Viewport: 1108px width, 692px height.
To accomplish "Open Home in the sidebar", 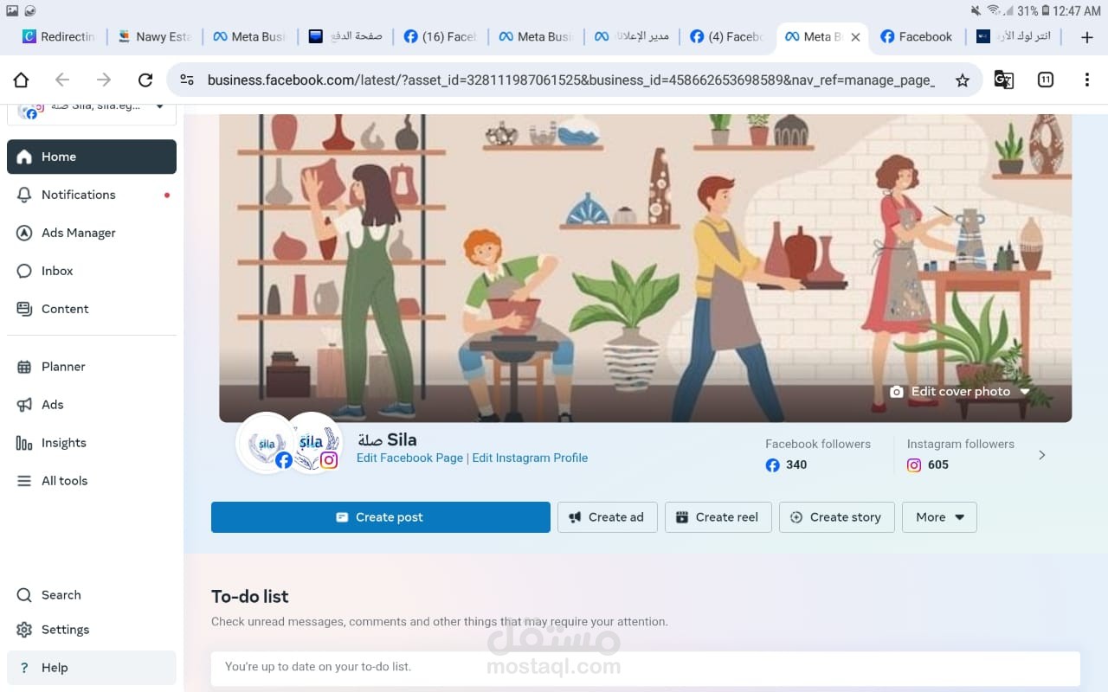I will point(92,157).
